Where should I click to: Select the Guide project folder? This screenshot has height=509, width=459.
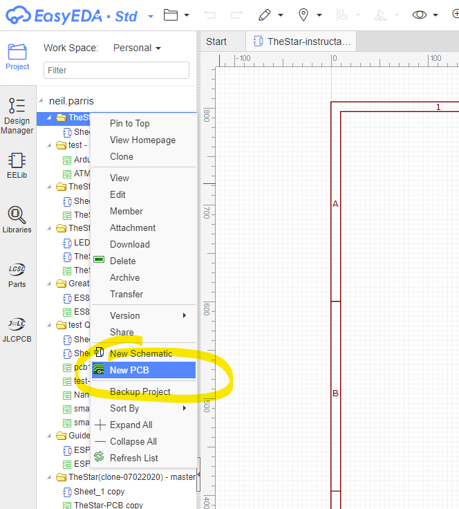pos(73,436)
